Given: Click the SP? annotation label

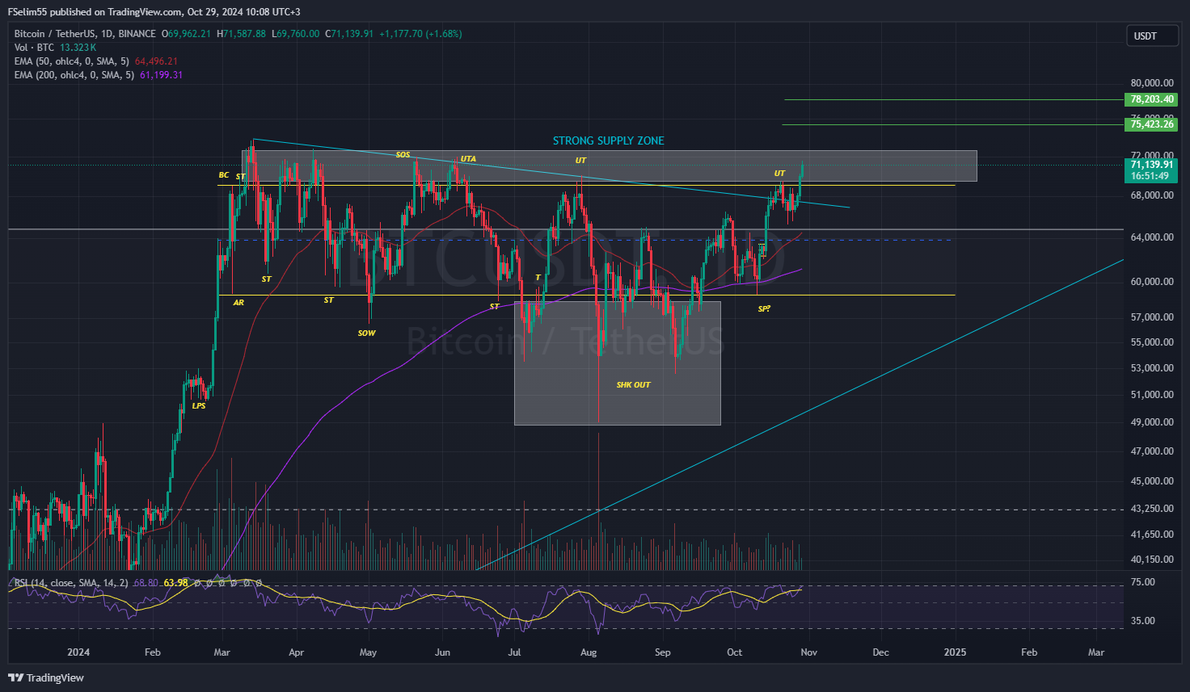Looking at the screenshot, I should click(764, 309).
